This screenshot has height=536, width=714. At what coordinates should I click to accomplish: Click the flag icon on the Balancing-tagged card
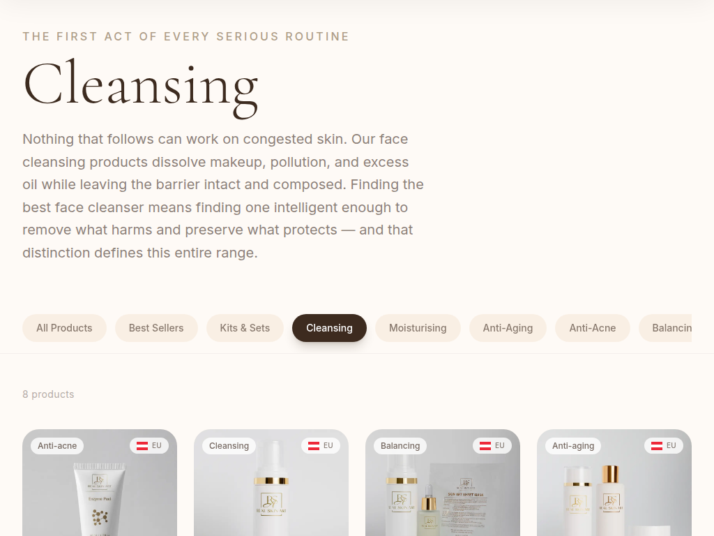[x=485, y=446]
